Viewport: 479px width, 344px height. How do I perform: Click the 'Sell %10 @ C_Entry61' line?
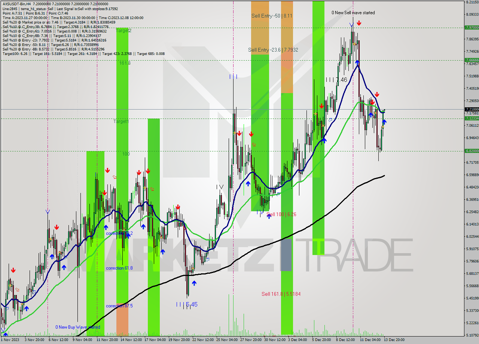(x=54, y=31)
